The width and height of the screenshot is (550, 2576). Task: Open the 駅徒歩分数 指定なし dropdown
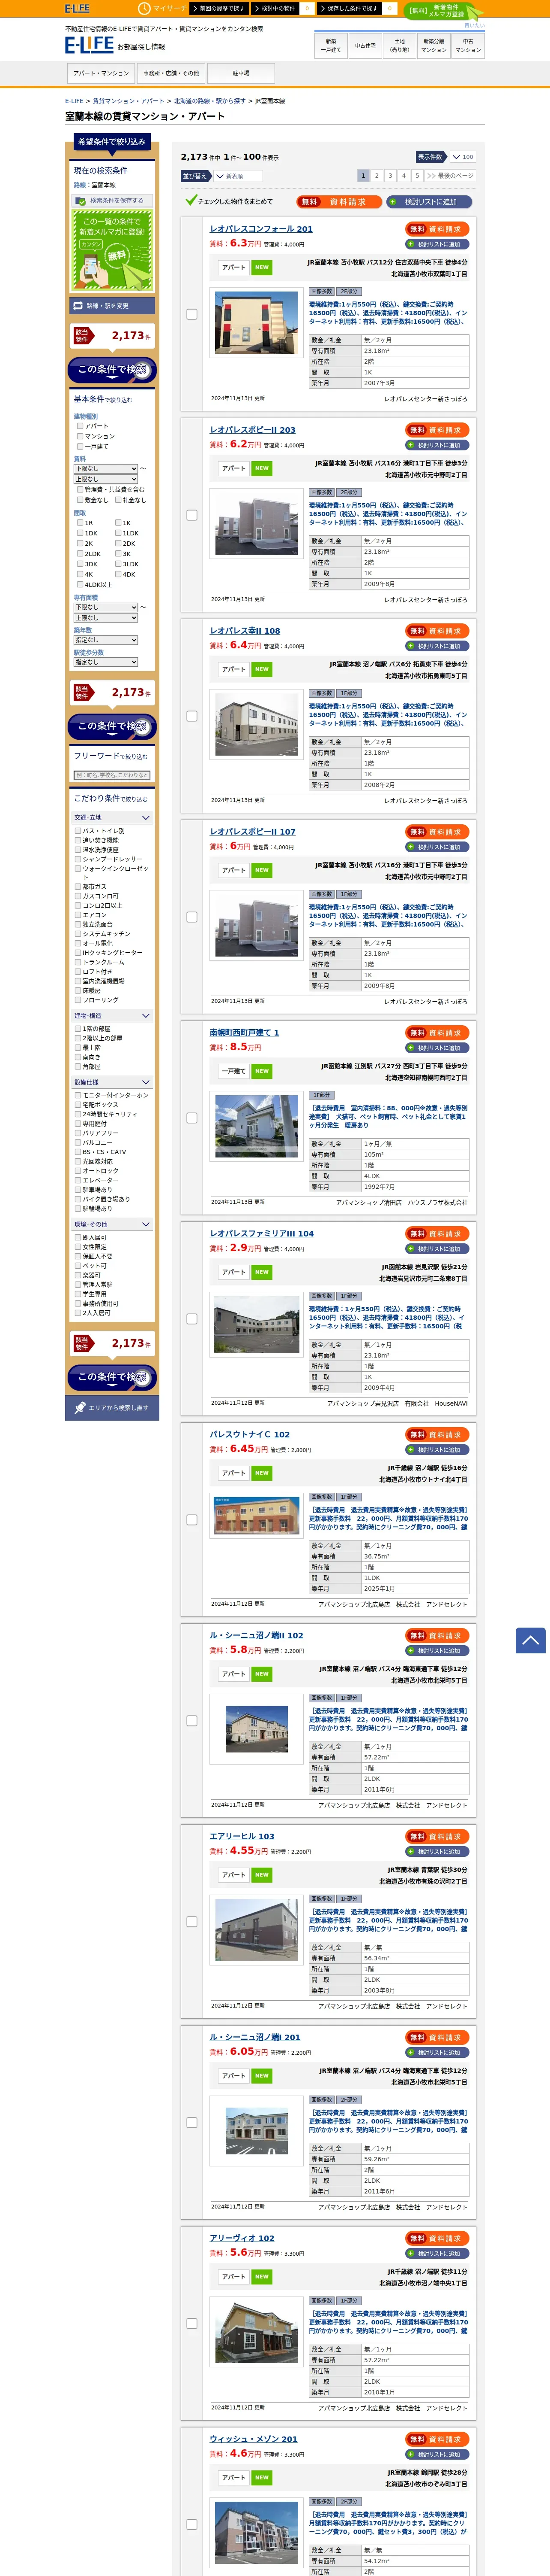pyautogui.click(x=106, y=662)
